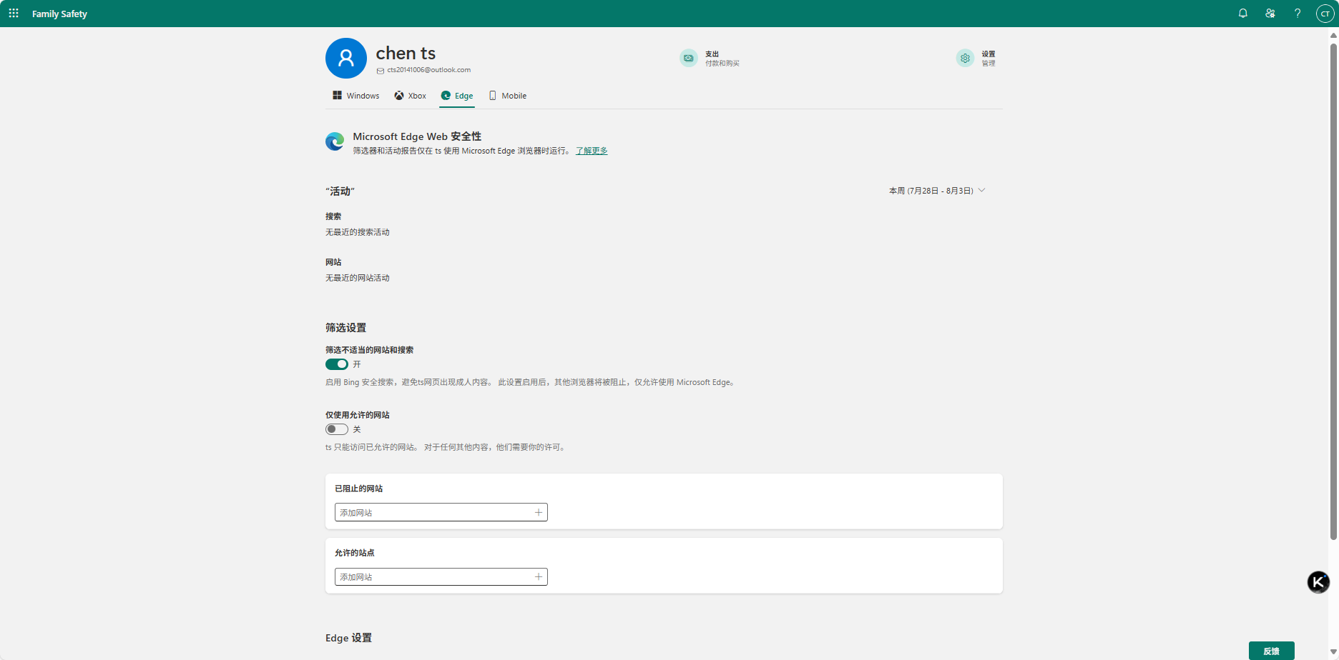Click the spending wallet icon
The image size is (1339, 660).
[689, 58]
